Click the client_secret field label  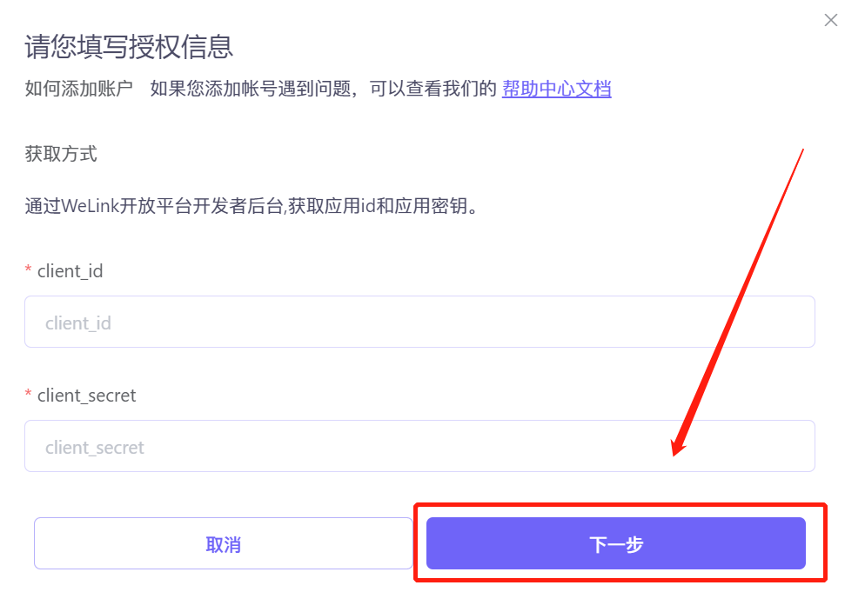tap(87, 396)
